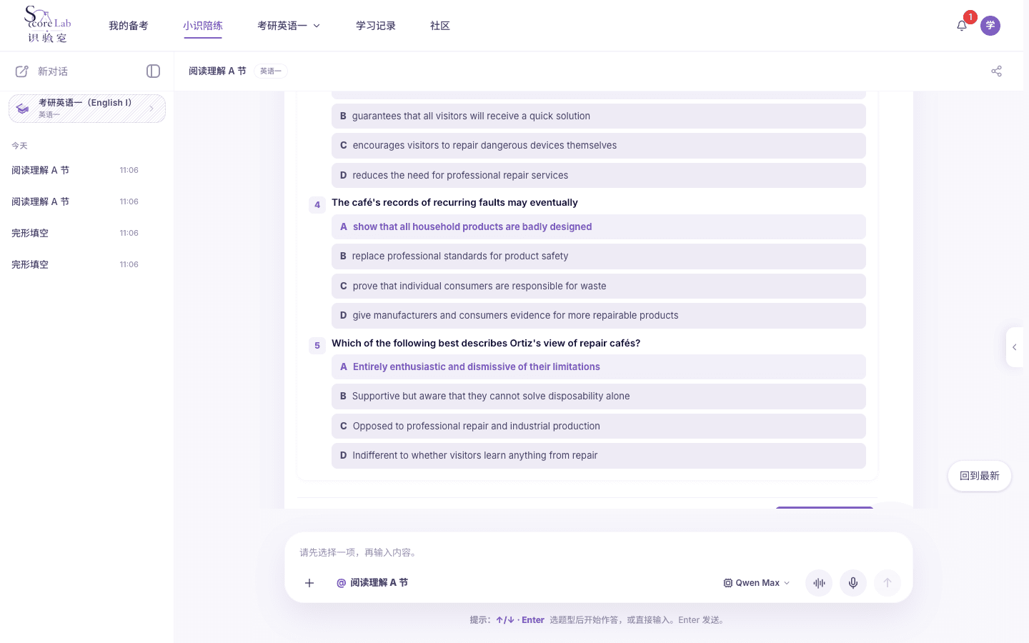The height and width of the screenshot is (643, 1029).
Task: Click the message input field
Action: [599, 552]
